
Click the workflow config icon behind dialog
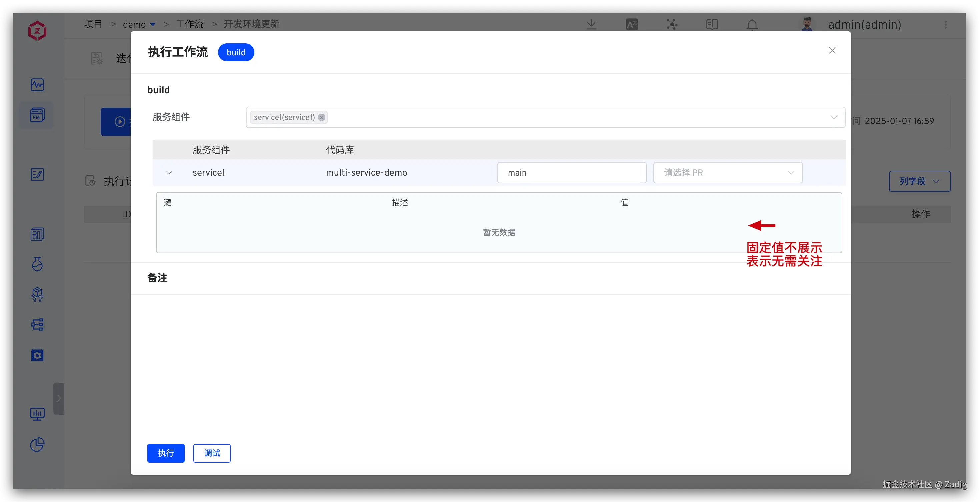coord(96,58)
